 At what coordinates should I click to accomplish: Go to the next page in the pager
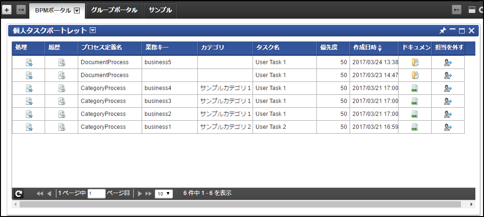tap(140, 194)
